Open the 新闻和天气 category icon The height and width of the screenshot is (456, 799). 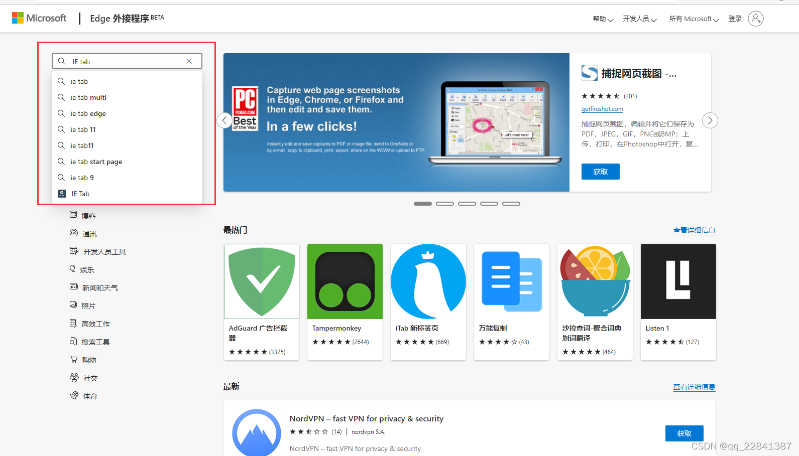[x=74, y=286]
